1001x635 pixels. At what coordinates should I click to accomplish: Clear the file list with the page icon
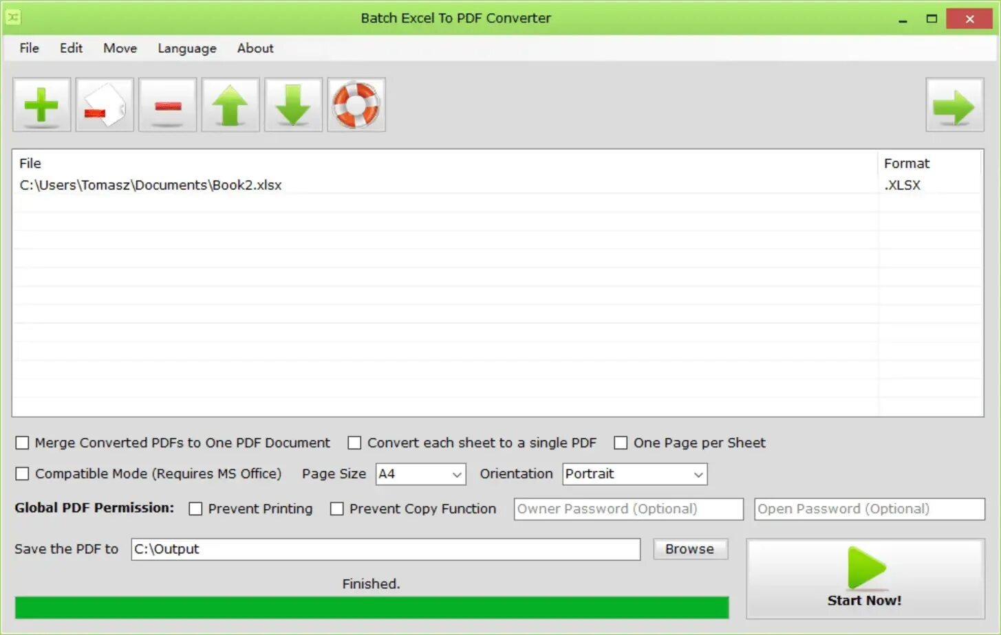105,104
